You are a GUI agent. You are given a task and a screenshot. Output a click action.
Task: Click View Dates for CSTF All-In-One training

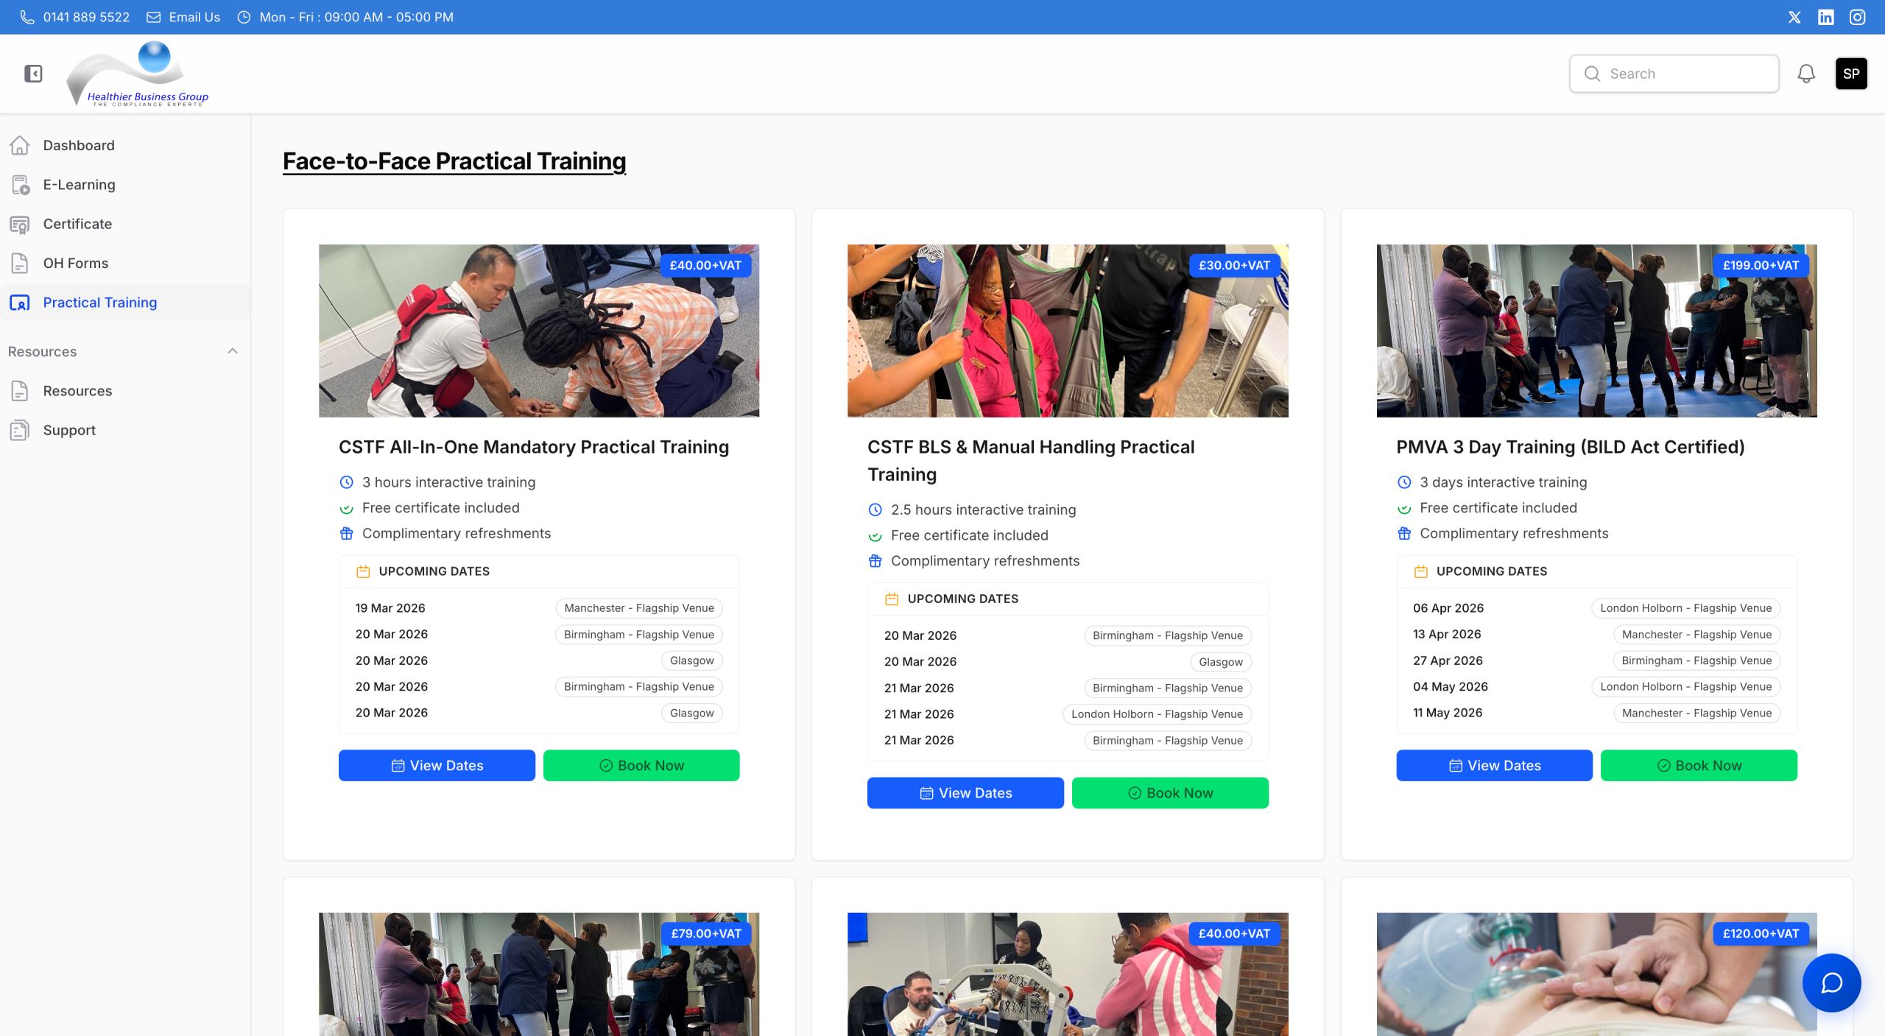(437, 765)
